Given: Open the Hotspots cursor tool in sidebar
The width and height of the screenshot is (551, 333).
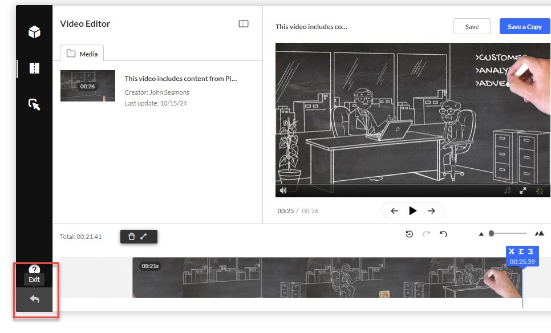Looking at the screenshot, I should click(x=34, y=104).
